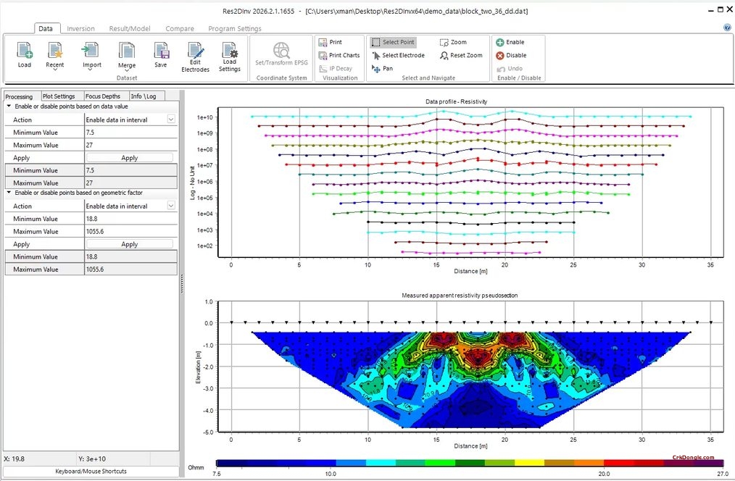This screenshot has height=481, width=735.
Task: Click Reset Zoom
Action: (461, 55)
